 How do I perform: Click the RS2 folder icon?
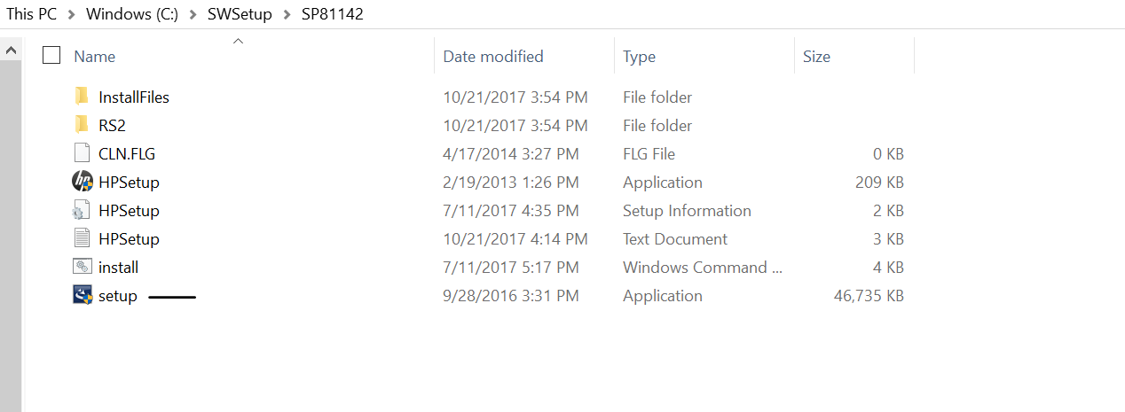[x=82, y=125]
